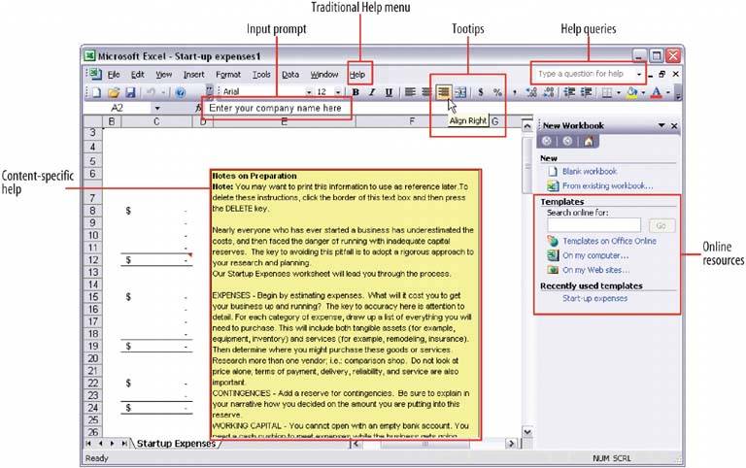Click the formula bar with company name text
Screen dimensions: 746x468
coord(279,109)
